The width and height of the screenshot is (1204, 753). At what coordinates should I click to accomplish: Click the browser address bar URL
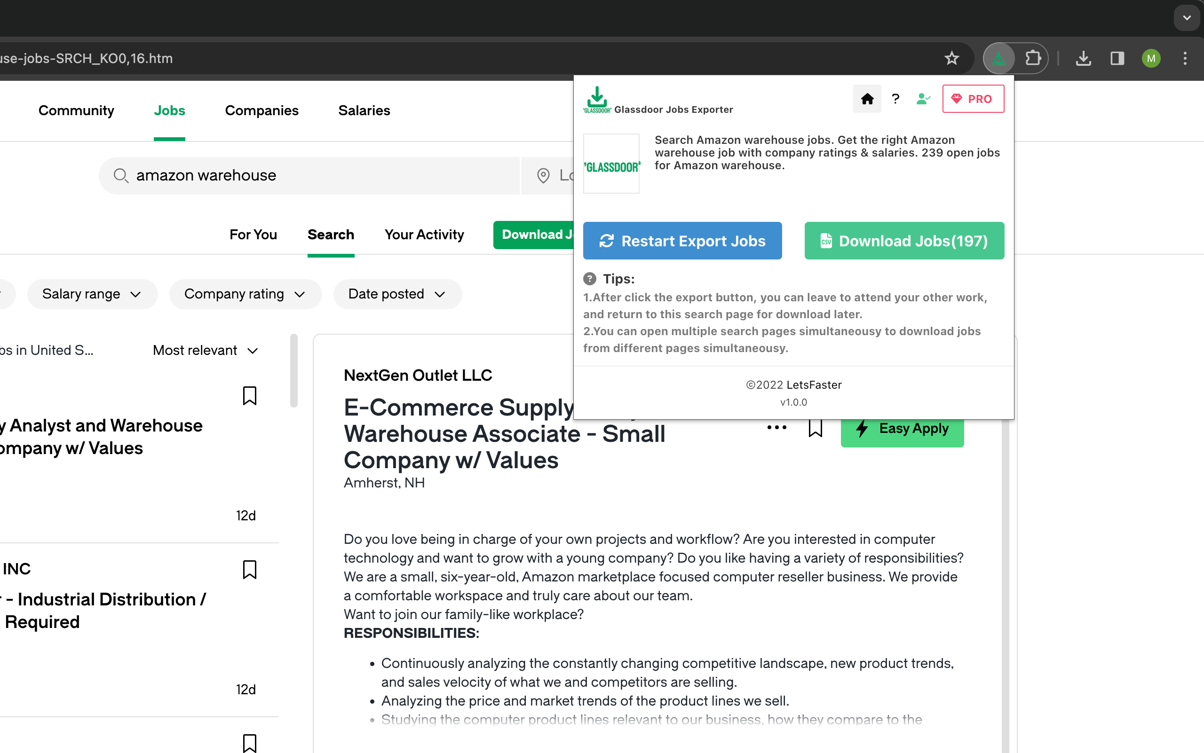click(x=86, y=58)
